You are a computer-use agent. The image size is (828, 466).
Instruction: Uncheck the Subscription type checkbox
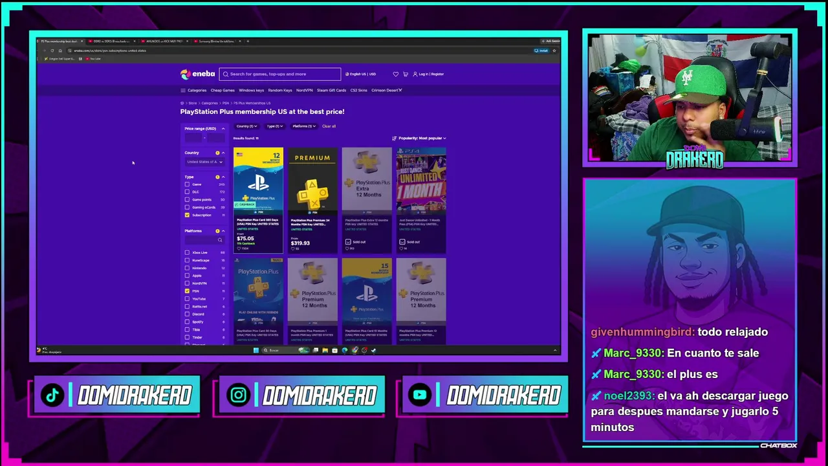point(188,215)
